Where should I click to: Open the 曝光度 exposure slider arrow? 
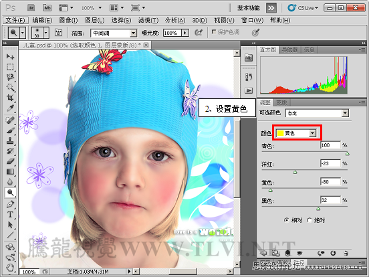point(185,33)
